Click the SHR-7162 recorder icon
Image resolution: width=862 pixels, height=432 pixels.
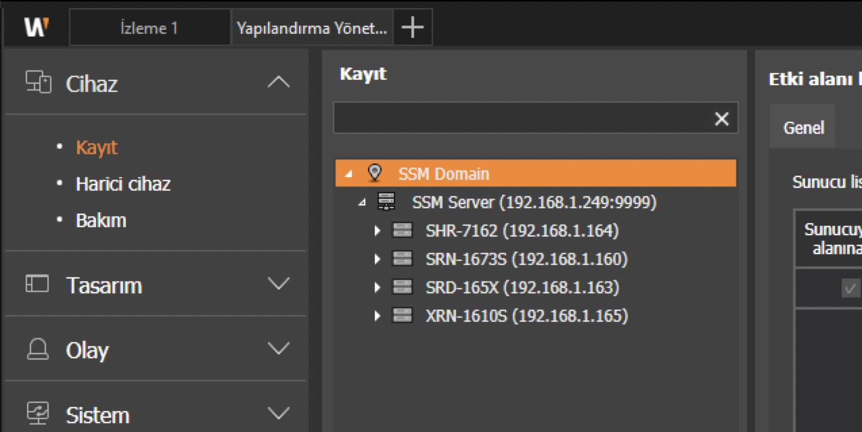pyautogui.click(x=401, y=231)
